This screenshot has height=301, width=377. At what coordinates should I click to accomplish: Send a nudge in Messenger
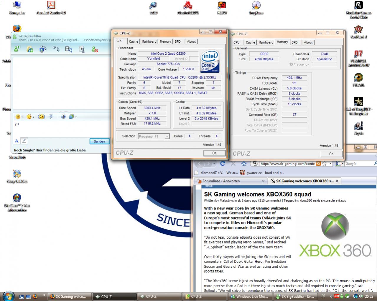(x=42, y=117)
